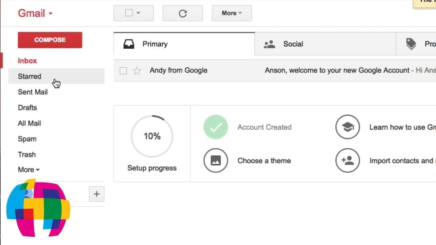Click the Choose a theme link
This screenshot has width=436, height=245.
(264, 161)
